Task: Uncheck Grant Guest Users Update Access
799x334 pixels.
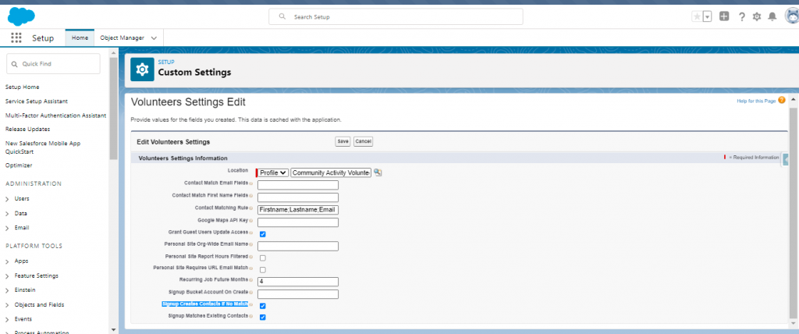Action: [263, 234]
